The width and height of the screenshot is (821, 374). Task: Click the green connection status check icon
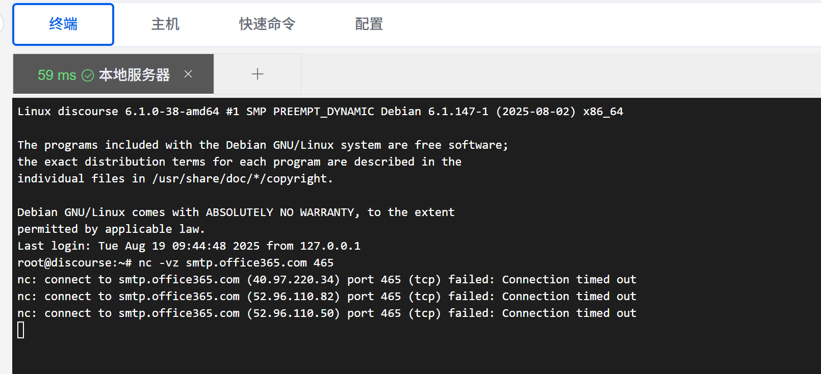click(x=88, y=75)
